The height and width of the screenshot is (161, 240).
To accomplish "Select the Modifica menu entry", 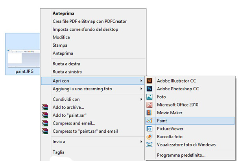I will 61,37.
